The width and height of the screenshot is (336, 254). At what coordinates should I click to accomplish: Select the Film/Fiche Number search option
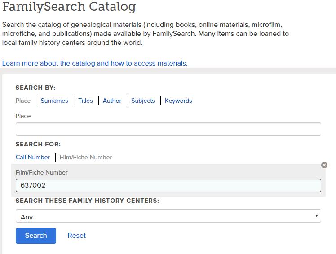(x=86, y=157)
